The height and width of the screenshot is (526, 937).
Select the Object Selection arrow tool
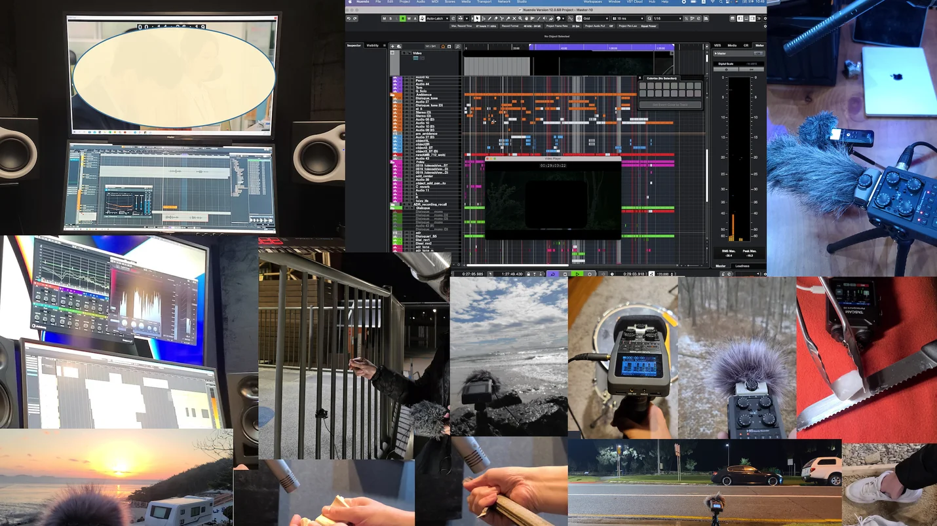(x=477, y=18)
